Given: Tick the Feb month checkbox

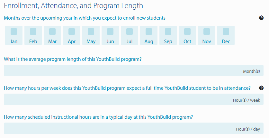Looking at the screenshot, I should pyautogui.click(x=33, y=32).
